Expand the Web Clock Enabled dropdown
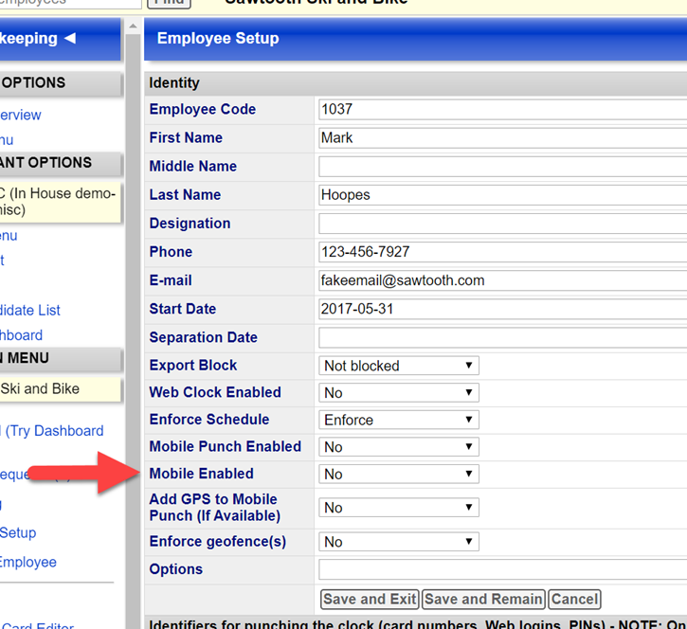This screenshot has height=629, width=687. (399, 393)
